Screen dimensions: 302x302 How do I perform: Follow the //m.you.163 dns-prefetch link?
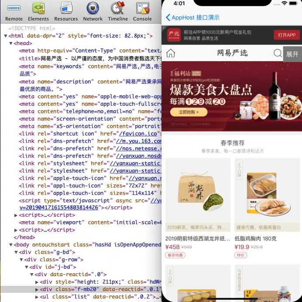[139, 141]
